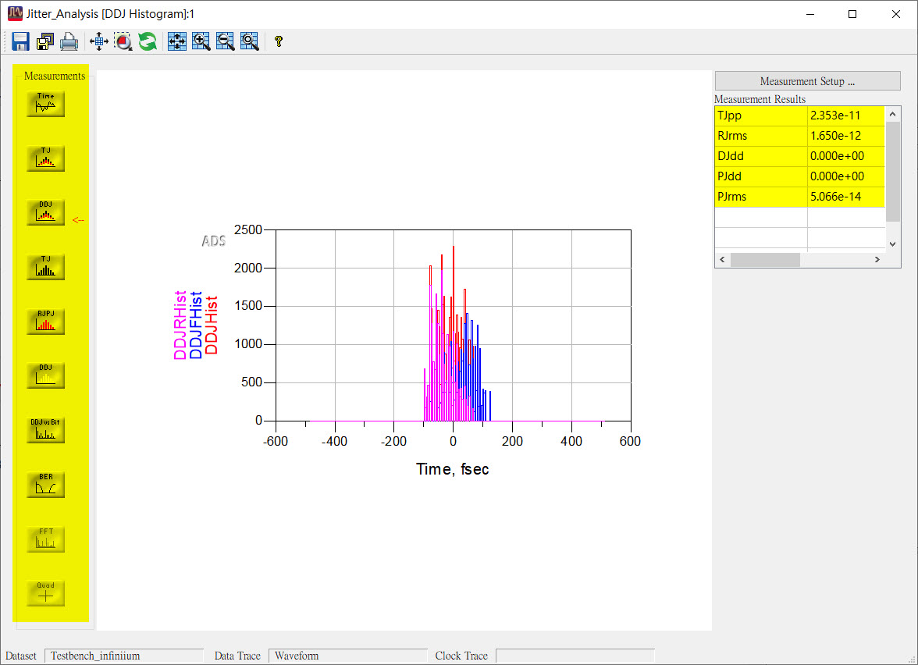Open the BER bathtub measurement icon
This screenshot has width=918, height=665.
tap(45, 485)
